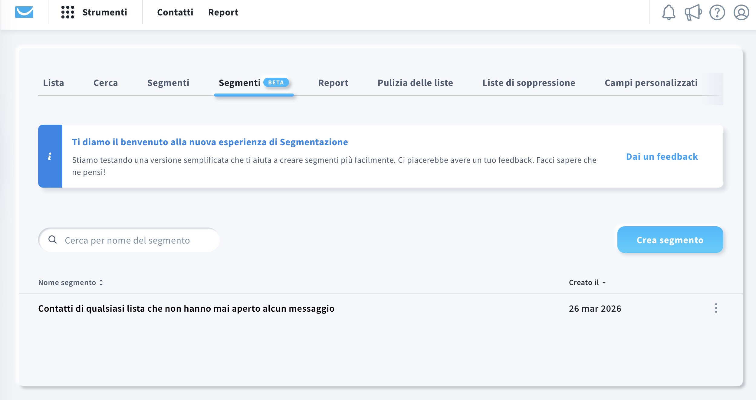This screenshot has height=400, width=756.
Task: Switch to the Pulizia delle liste tab
Action: (x=415, y=83)
